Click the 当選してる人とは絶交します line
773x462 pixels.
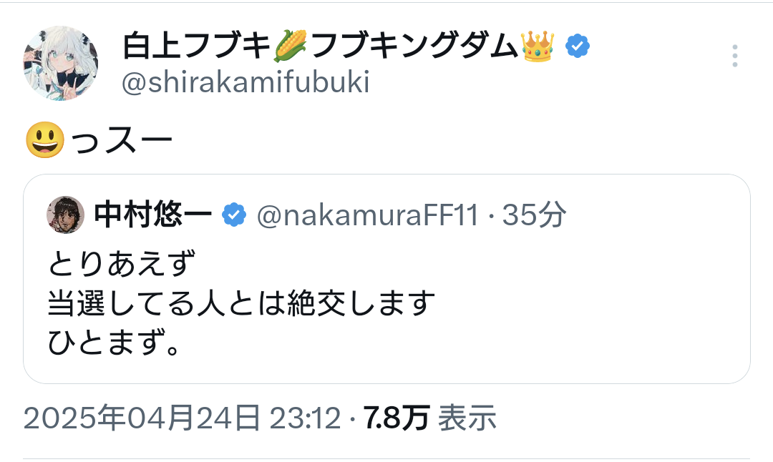(x=242, y=305)
